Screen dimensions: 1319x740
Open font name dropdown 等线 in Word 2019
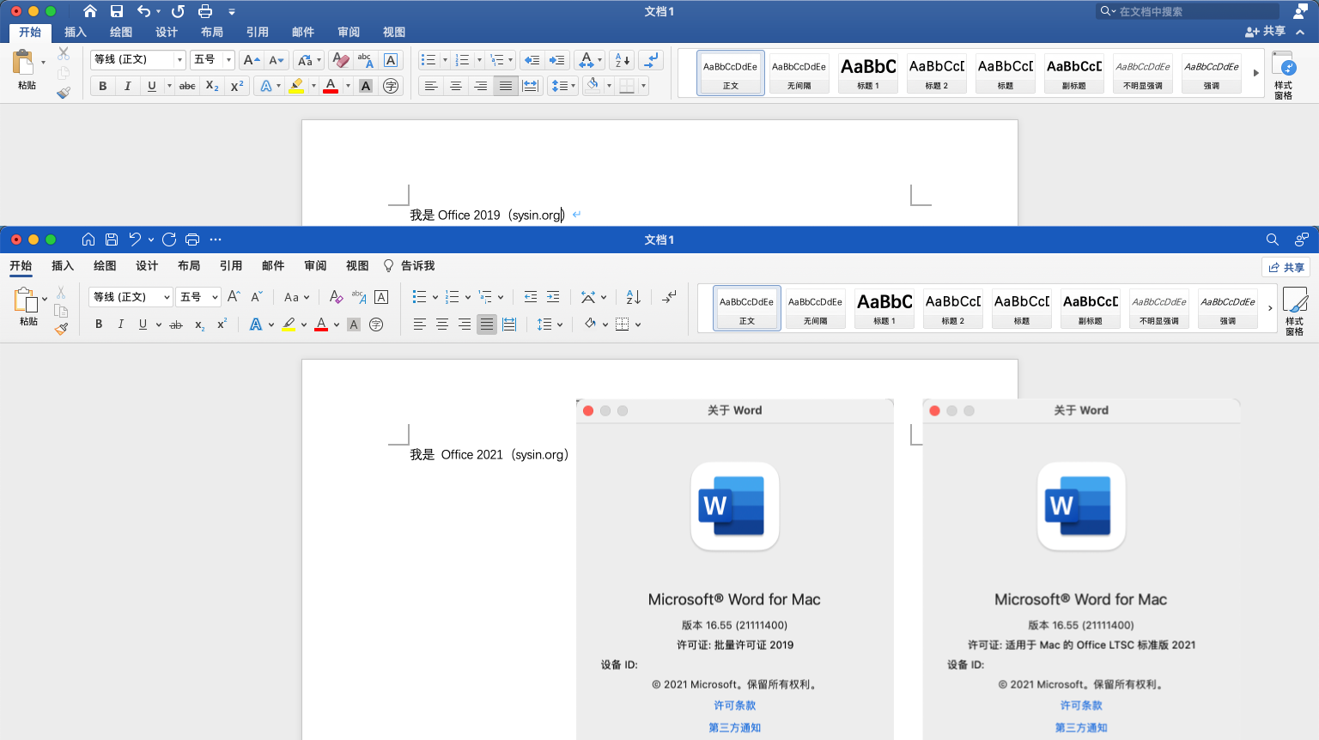pos(179,59)
